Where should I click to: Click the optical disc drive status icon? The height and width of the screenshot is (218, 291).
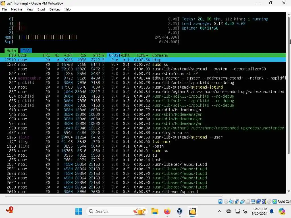[x=226, y=202]
